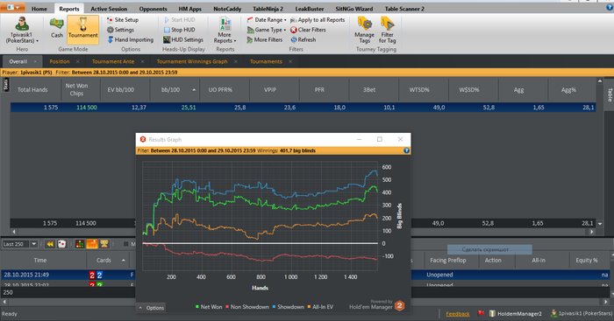This screenshot has width=614, height=321.
Task: Open the side Table panel tab
Action: click(610, 94)
